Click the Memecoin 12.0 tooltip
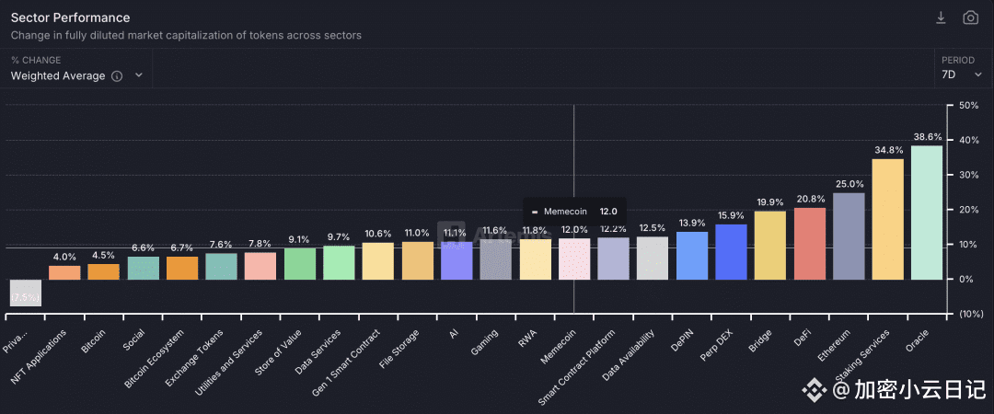The height and width of the screenshot is (414, 994). [x=574, y=211]
